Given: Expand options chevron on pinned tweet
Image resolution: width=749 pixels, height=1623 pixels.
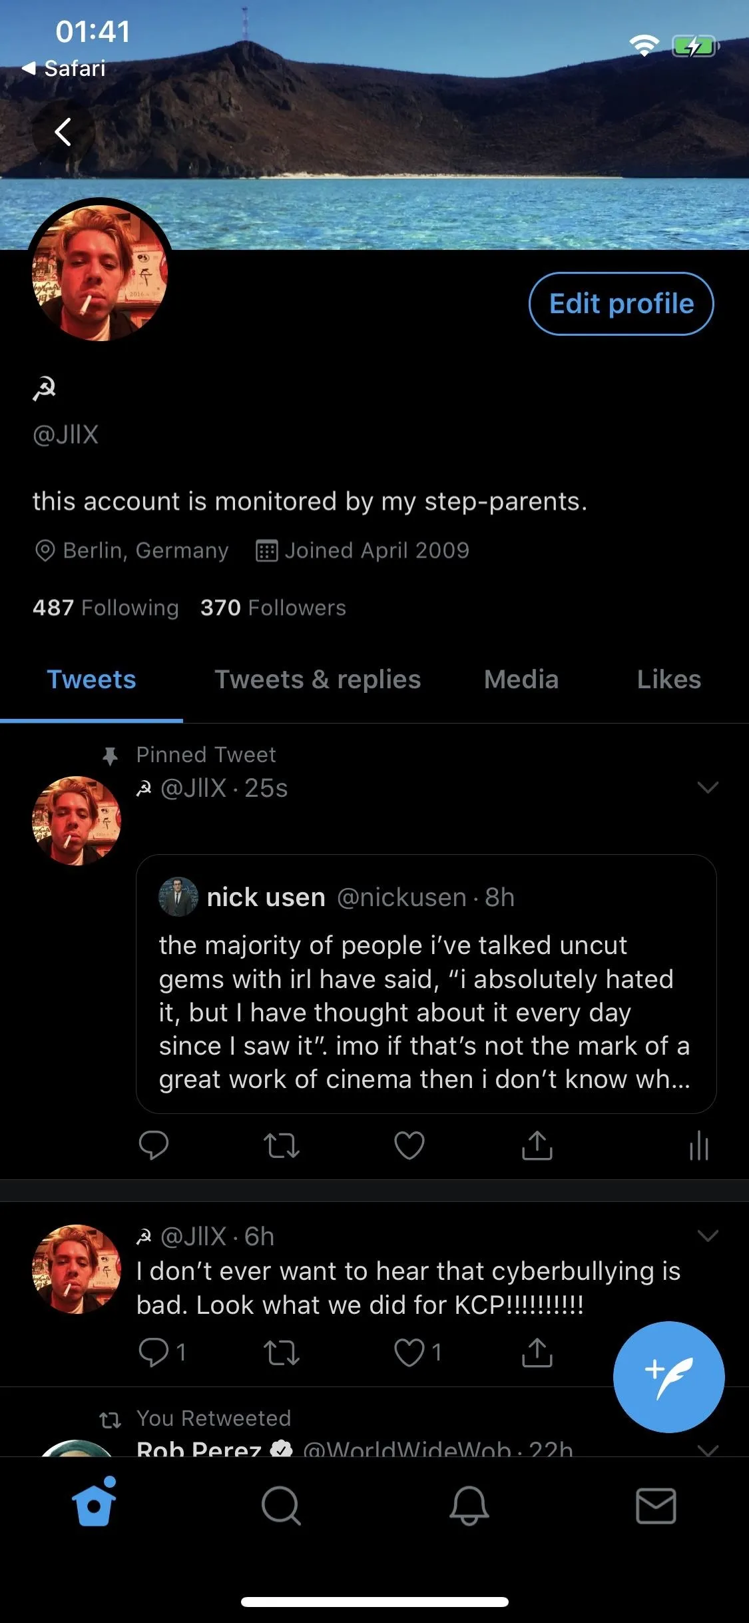Looking at the screenshot, I should (x=707, y=788).
